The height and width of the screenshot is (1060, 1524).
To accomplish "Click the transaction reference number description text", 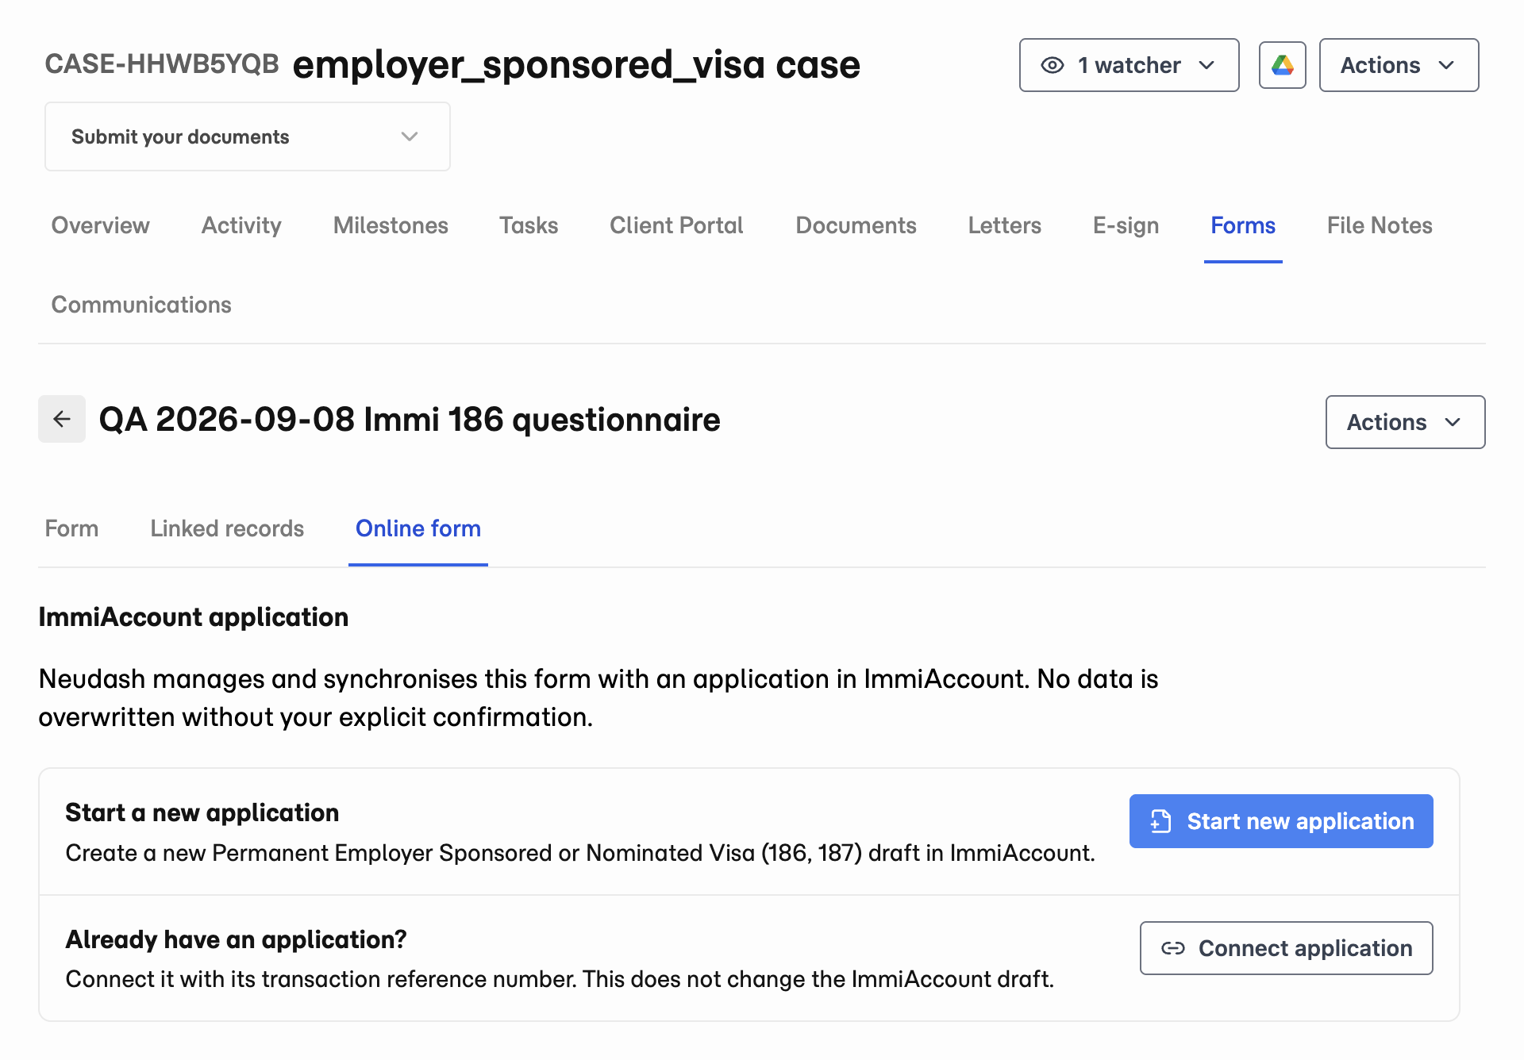I will (x=560, y=979).
